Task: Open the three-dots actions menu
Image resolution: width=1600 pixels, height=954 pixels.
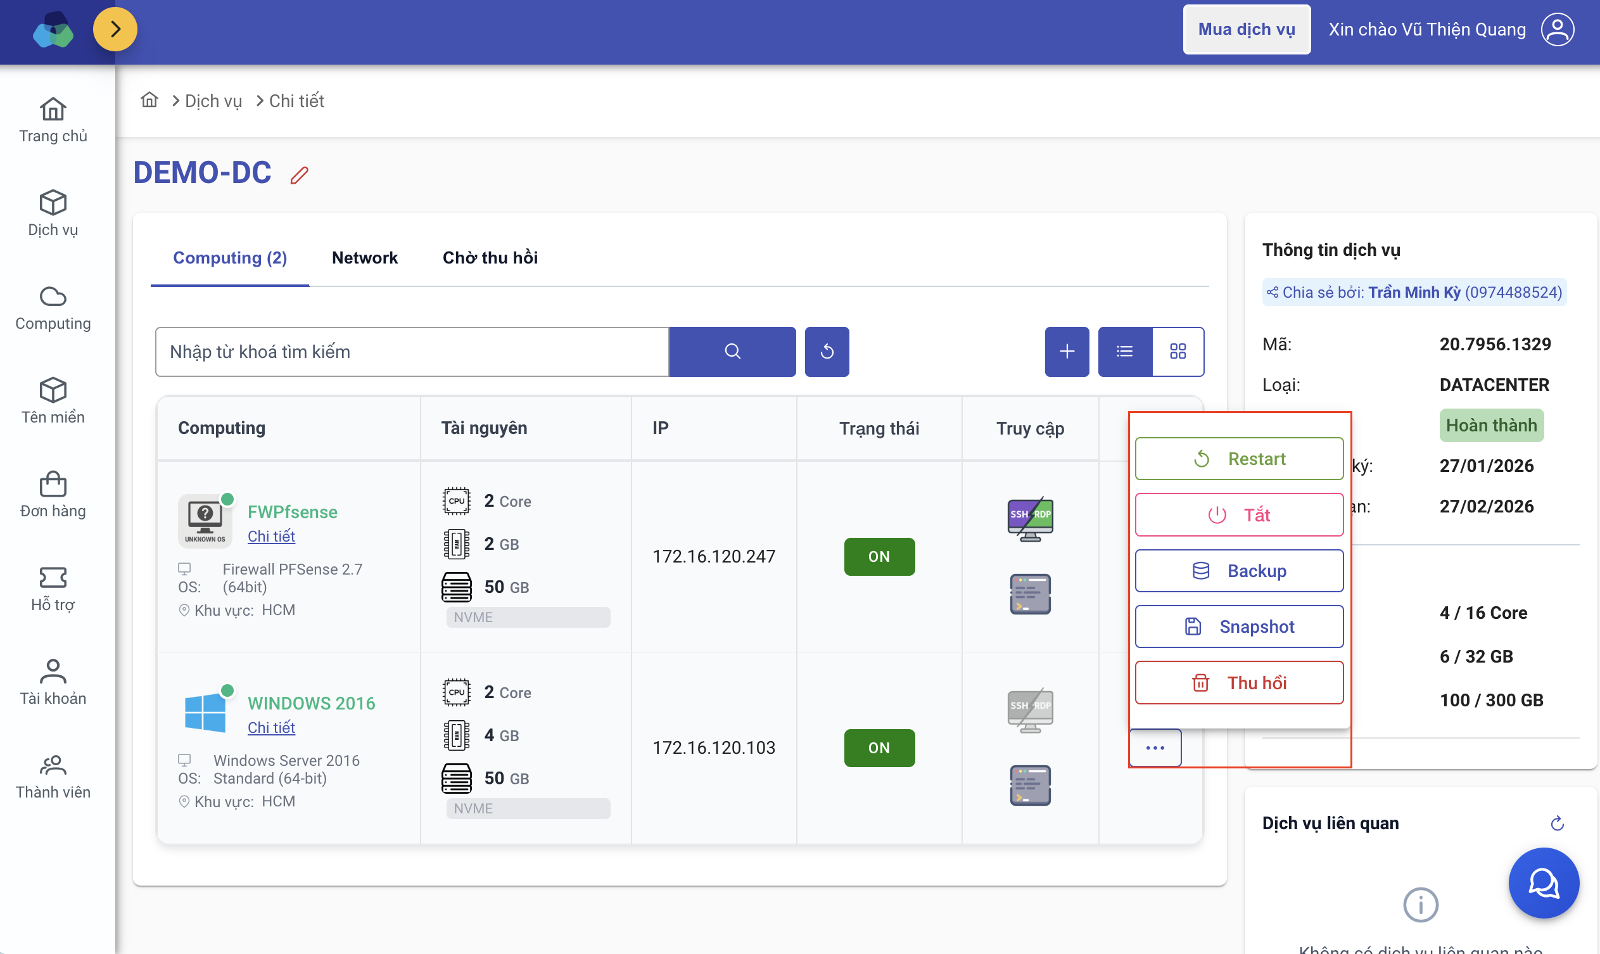Action: click(x=1155, y=747)
